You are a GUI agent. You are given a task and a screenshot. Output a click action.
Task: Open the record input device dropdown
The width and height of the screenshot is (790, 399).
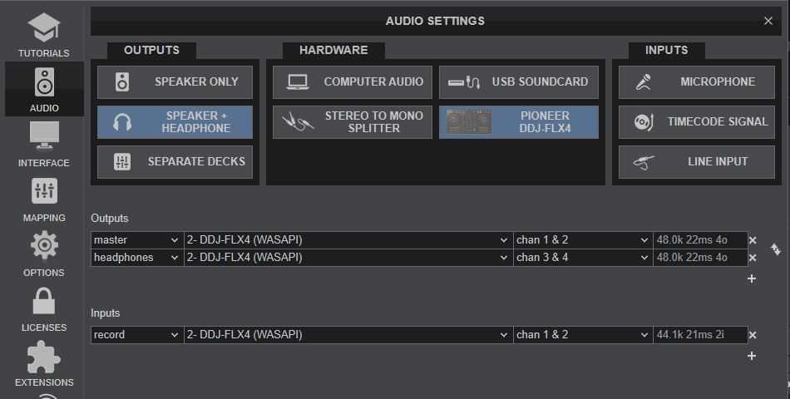point(347,335)
